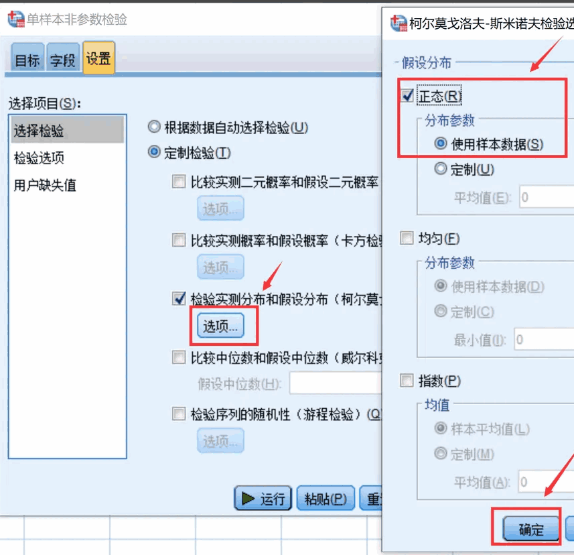Enable the 均匀(F) distribution checkbox
Image resolution: width=574 pixels, height=555 pixels.
tap(407, 238)
